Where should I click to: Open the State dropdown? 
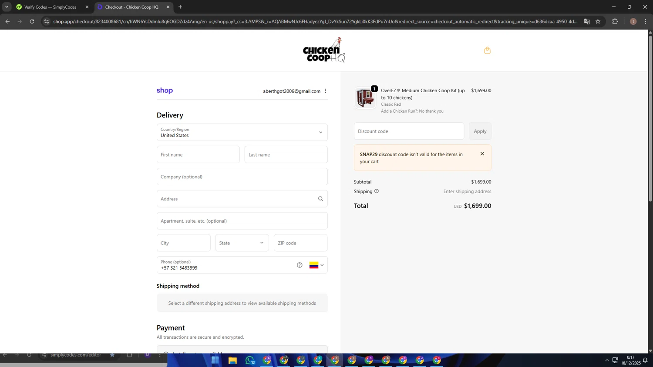click(x=242, y=243)
